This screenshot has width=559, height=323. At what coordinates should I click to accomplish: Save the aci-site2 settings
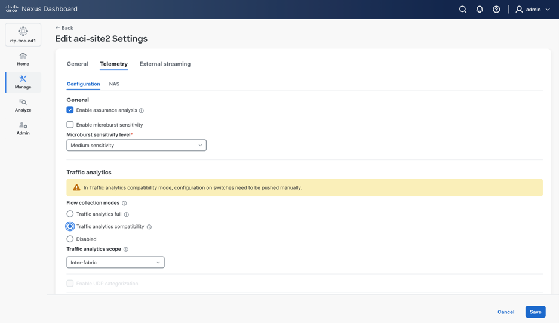[x=536, y=312]
